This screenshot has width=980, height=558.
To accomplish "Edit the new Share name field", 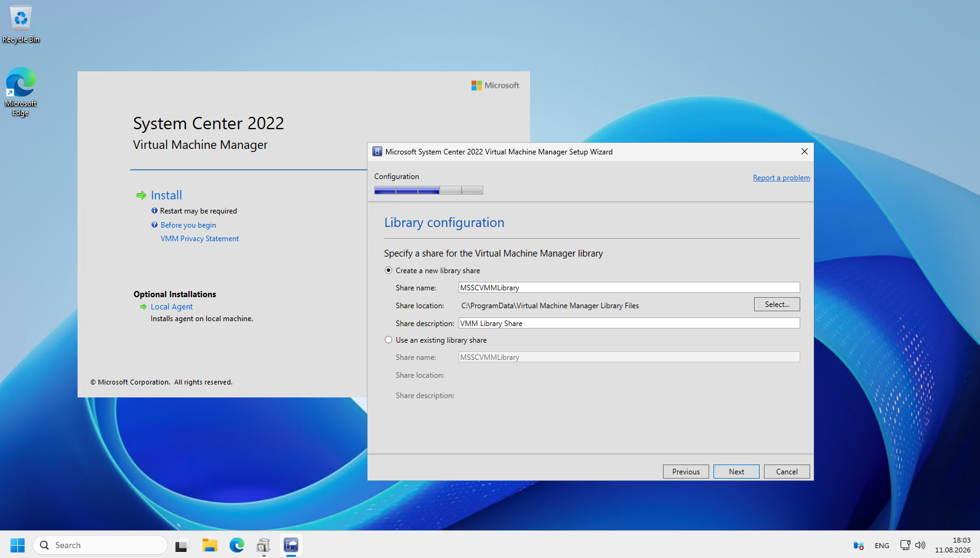I will click(629, 287).
